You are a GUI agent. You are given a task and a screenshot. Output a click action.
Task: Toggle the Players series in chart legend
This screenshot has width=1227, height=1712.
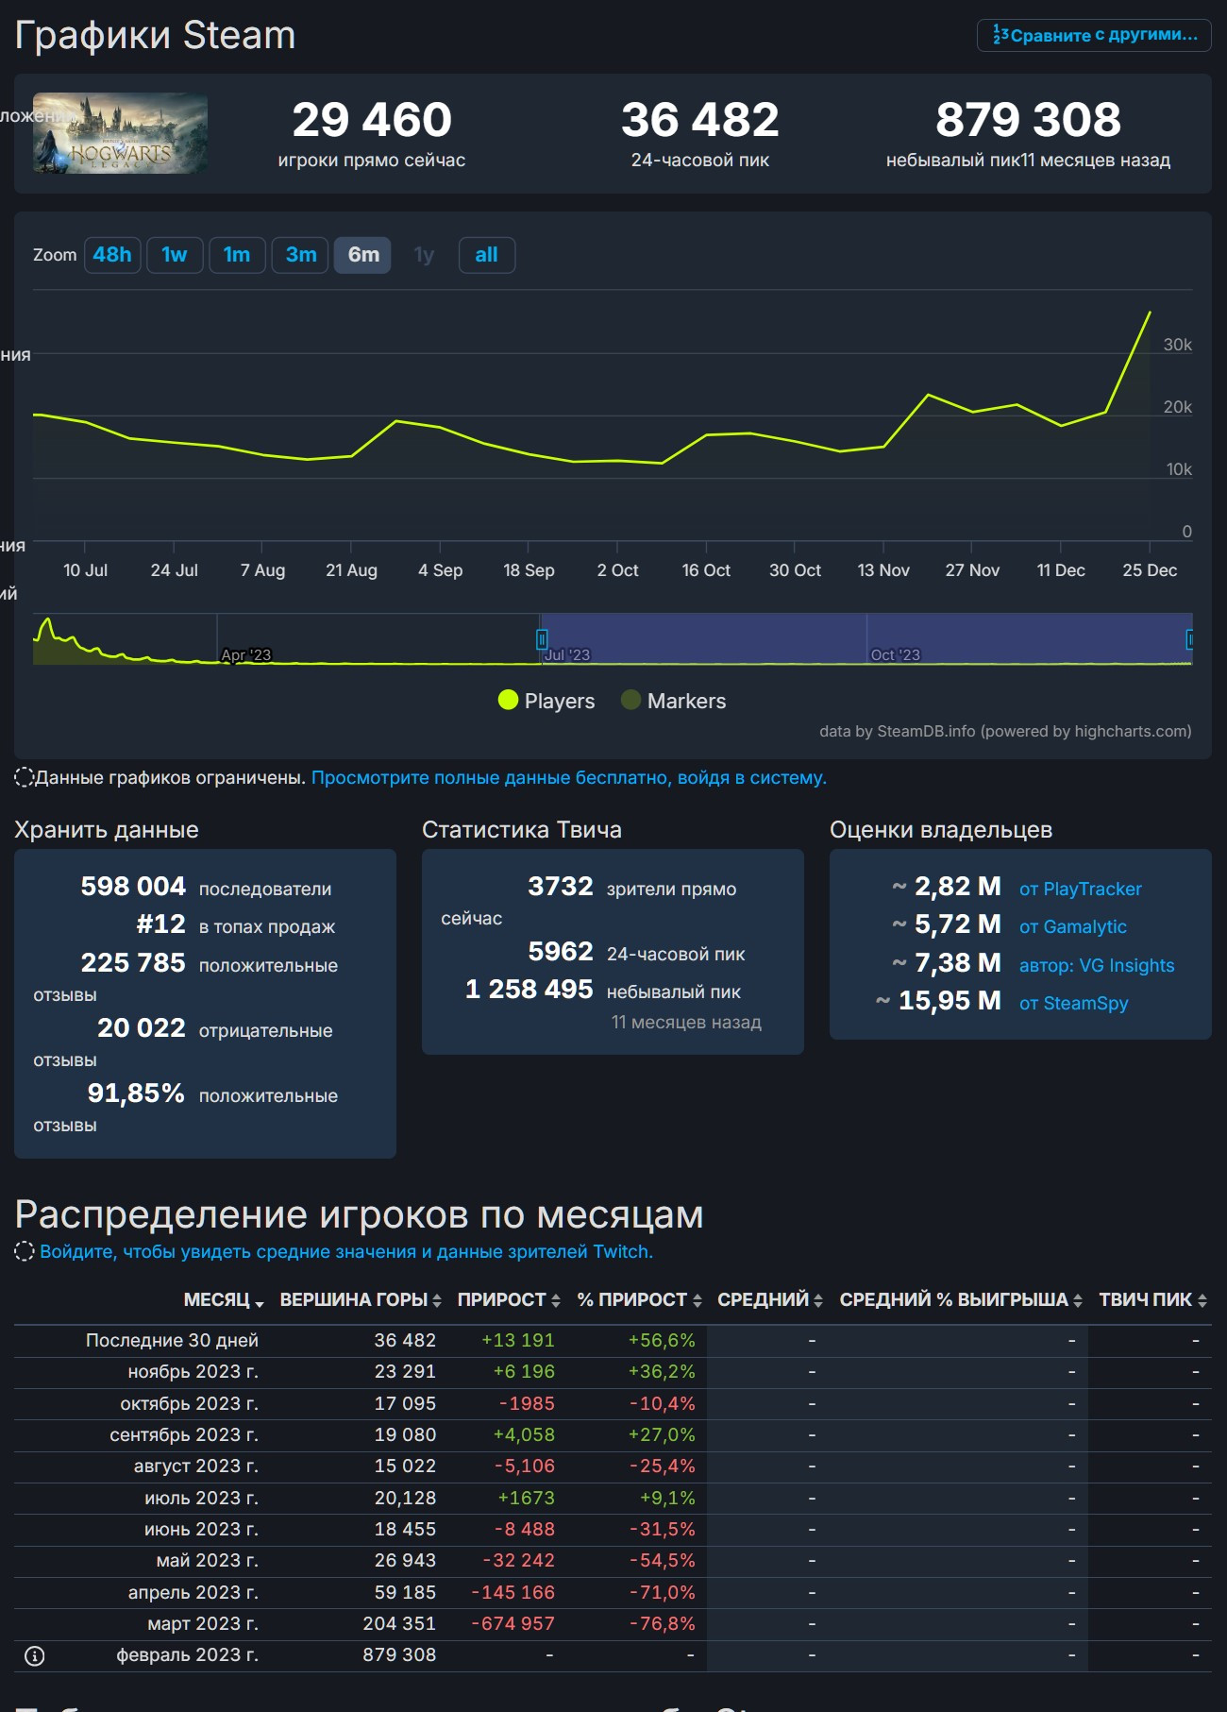[546, 701]
